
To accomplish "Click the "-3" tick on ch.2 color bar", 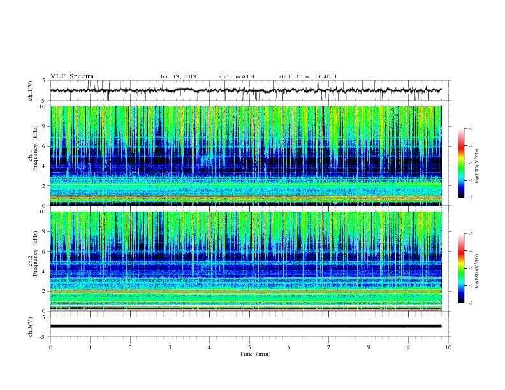I will (470, 234).
